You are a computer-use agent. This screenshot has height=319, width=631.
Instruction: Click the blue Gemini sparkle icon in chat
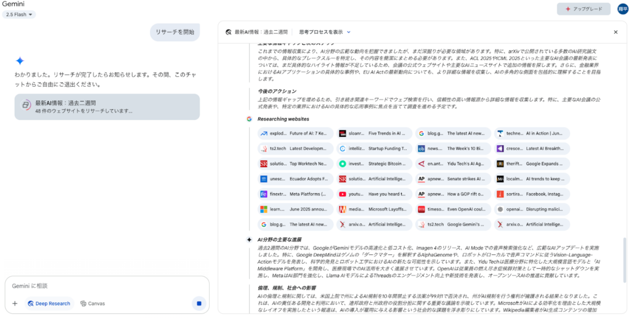click(20, 61)
